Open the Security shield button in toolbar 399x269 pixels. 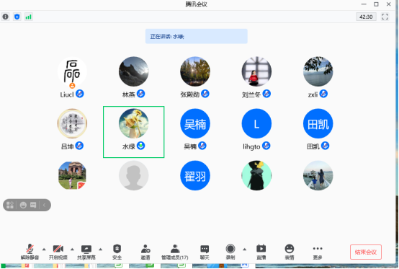click(x=117, y=252)
